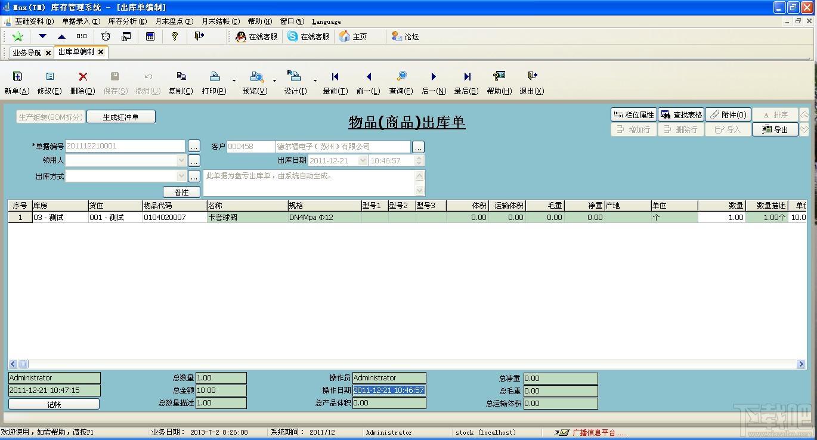The height and width of the screenshot is (440, 817).
Task: Open the 单据录入(I) menu
Action: point(81,21)
